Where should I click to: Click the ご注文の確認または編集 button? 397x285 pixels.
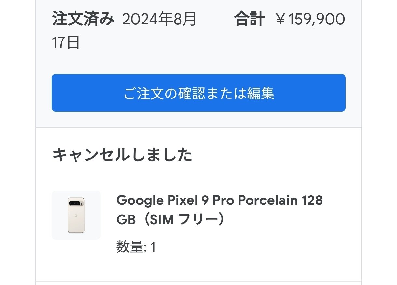pos(198,93)
